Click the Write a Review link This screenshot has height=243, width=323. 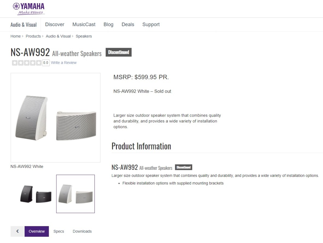point(64,63)
